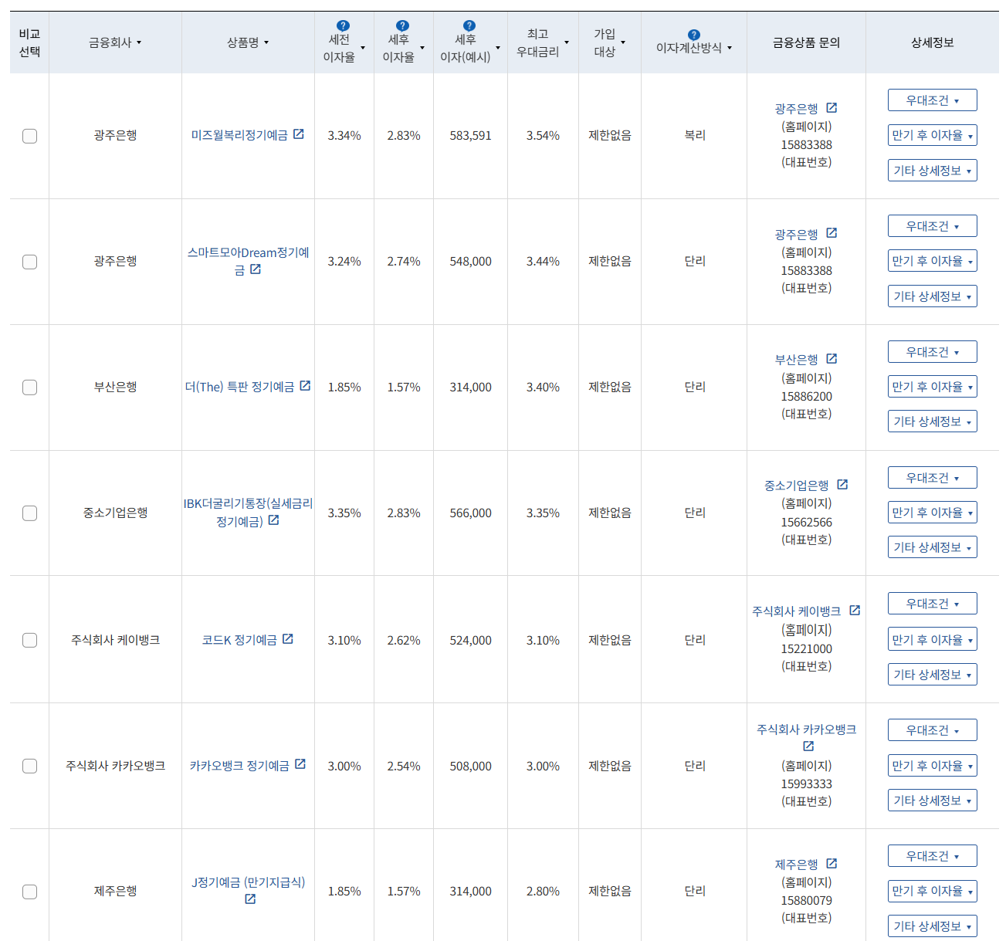Image resolution: width=1006 pixels, height=941 pixels.
Task: Visit 제주은행 homepage link
Action: [796, 865]
